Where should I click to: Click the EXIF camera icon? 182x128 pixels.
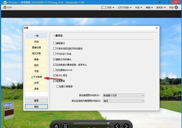[x=5, y=8]
